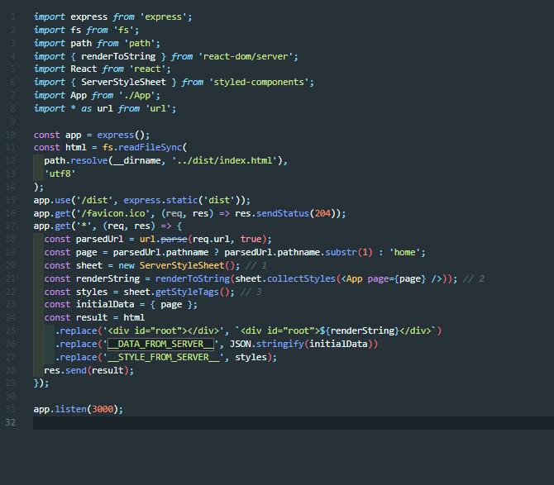This screenshot has height=485, width=554.
Task: Click the 'parsedUrl' variable declaration on line 18
Action: 99,240
